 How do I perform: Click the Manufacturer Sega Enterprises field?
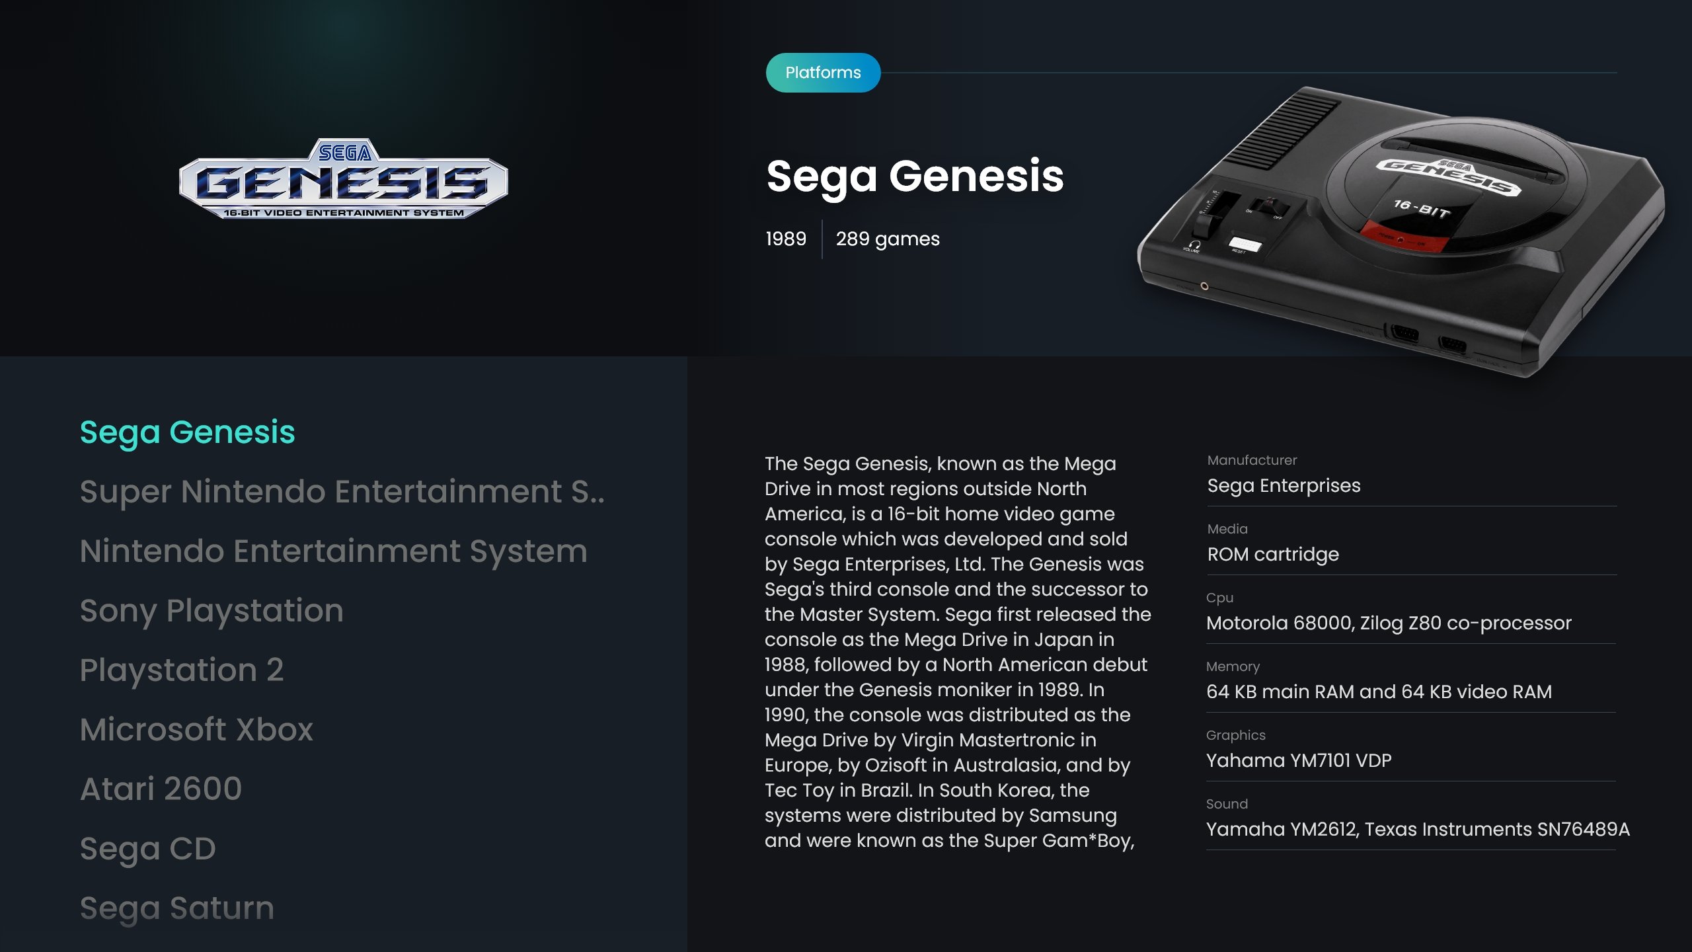pos(1411,477)
